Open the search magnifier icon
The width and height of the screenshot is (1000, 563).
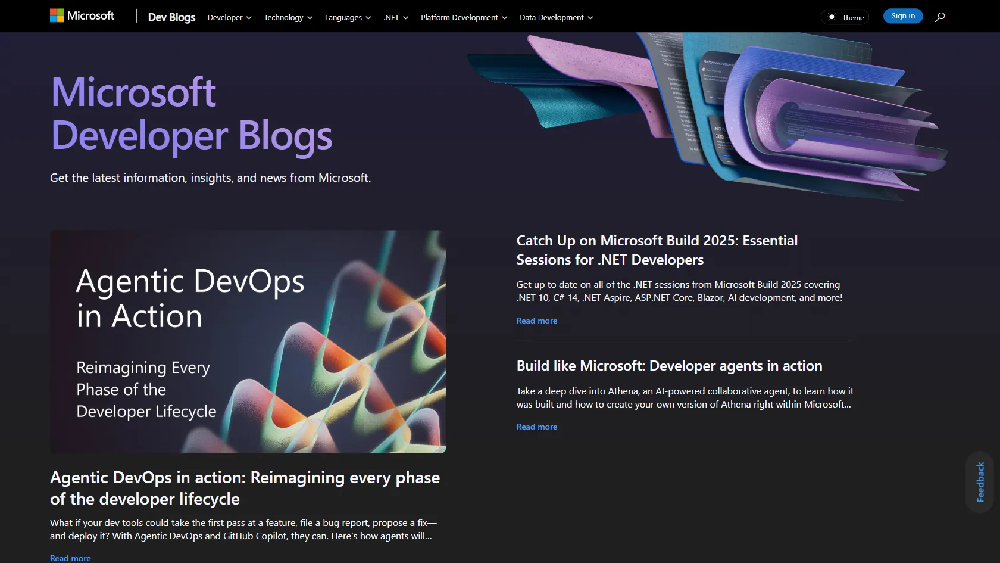[x=940, y=17]
